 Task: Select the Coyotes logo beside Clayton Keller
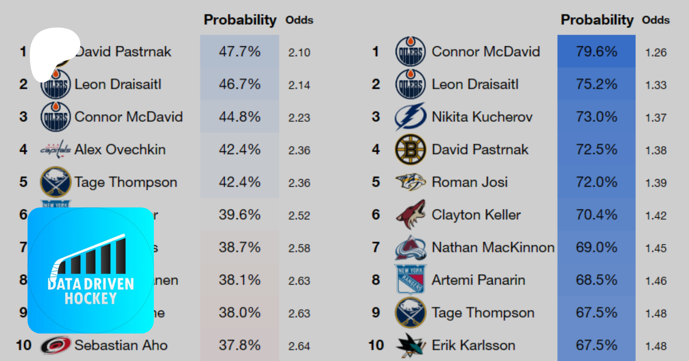410,215
